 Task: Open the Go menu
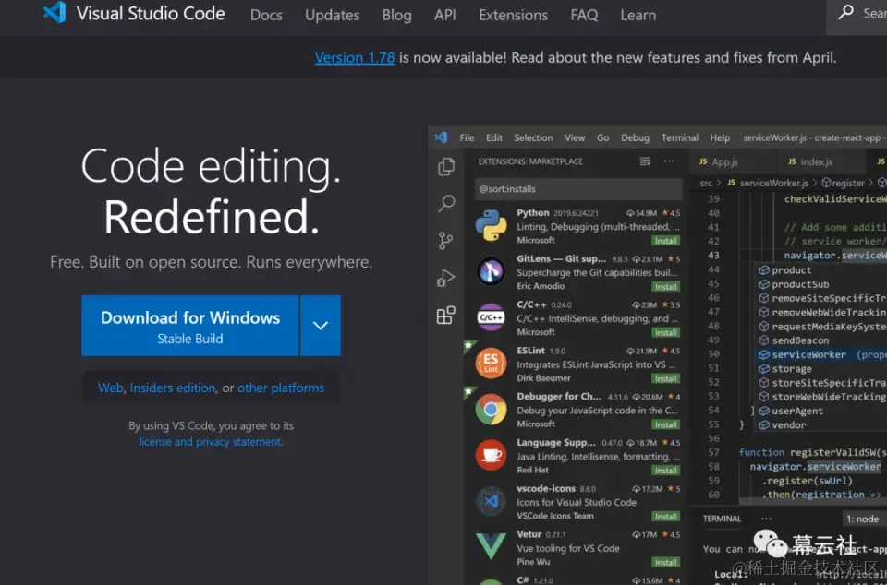tap(603, 137)
